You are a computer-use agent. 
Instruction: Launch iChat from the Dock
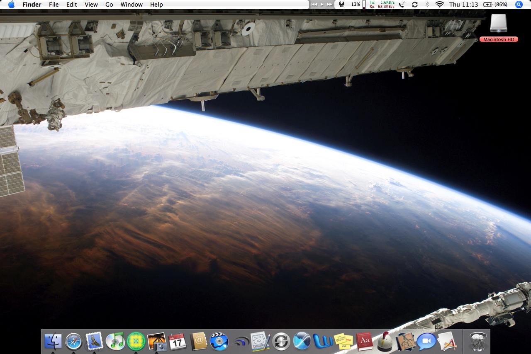pos(426,342)
